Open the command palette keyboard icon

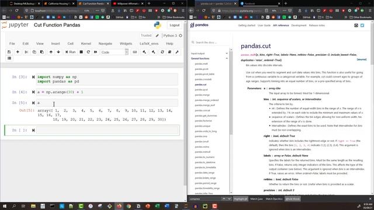[x=135, y=52]
